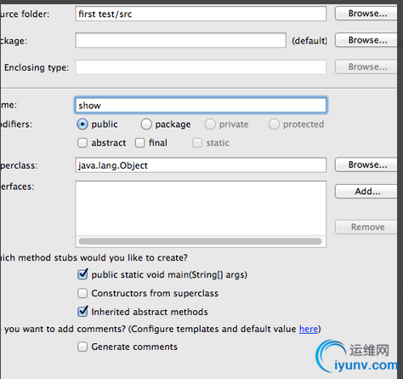Viewport: 403px width, 379px height.
Task: Enable the abstract modifier checkbox
Action: point(82,142)
